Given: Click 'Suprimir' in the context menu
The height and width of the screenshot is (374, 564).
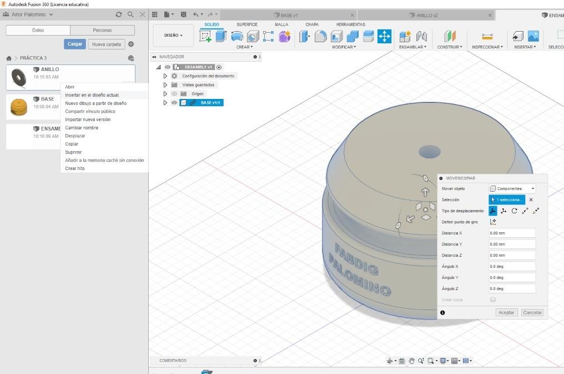Looking at the screenshot, I should pos(73,152).
